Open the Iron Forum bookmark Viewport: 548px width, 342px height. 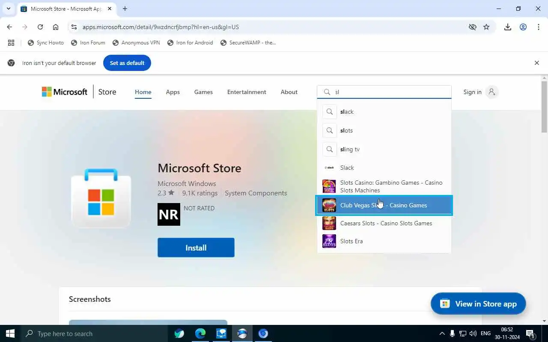[88, 43]
